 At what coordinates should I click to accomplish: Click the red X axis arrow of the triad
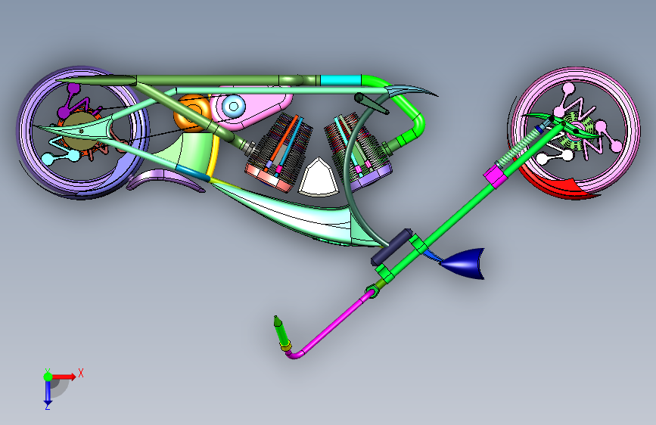tap(64, 377)
